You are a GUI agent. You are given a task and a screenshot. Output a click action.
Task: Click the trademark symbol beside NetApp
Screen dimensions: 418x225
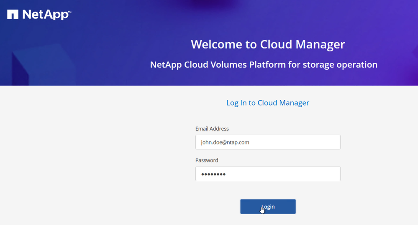pos(69,13)
